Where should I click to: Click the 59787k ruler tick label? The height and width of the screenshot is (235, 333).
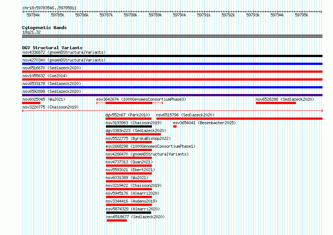[106, 15]
